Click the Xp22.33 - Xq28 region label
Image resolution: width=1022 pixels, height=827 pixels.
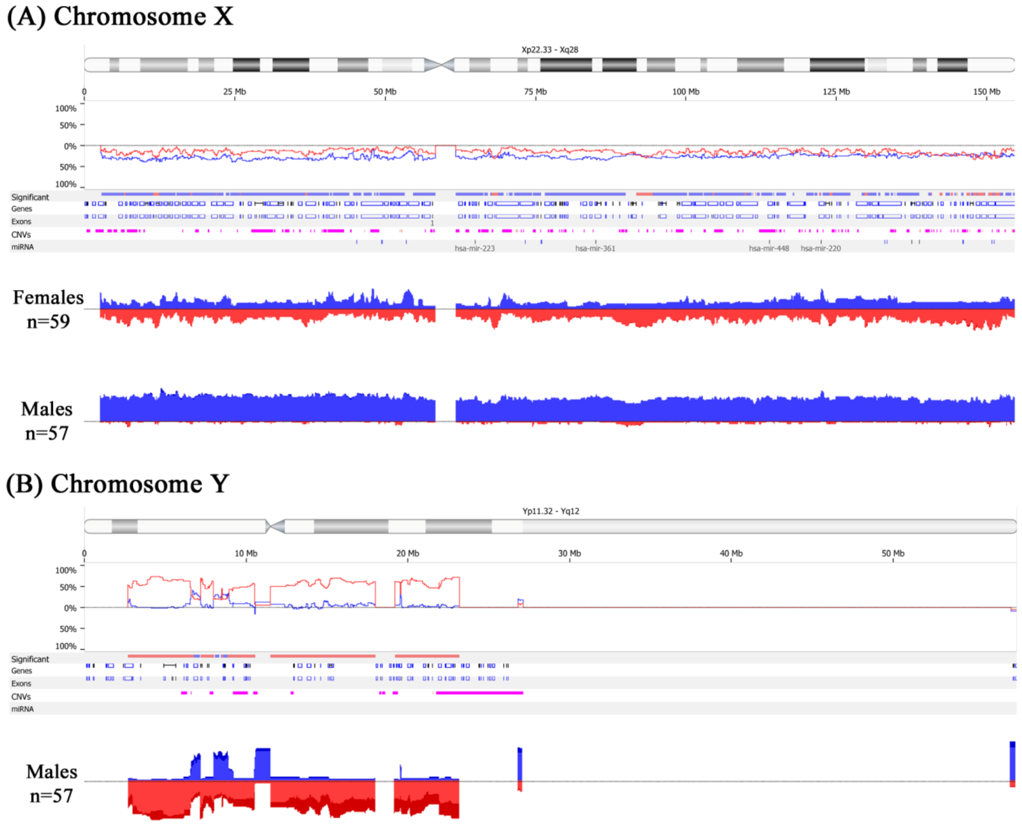click(x=550, y=50)
